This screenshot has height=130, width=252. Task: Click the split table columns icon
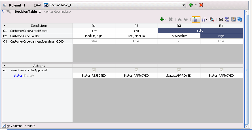(204, 19)
